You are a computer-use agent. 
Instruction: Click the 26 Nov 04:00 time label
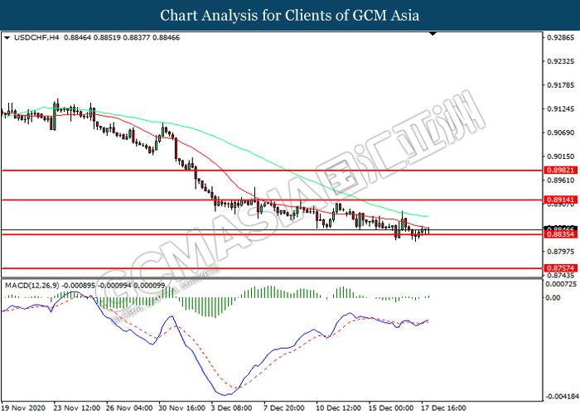click(x=129, y=408)
